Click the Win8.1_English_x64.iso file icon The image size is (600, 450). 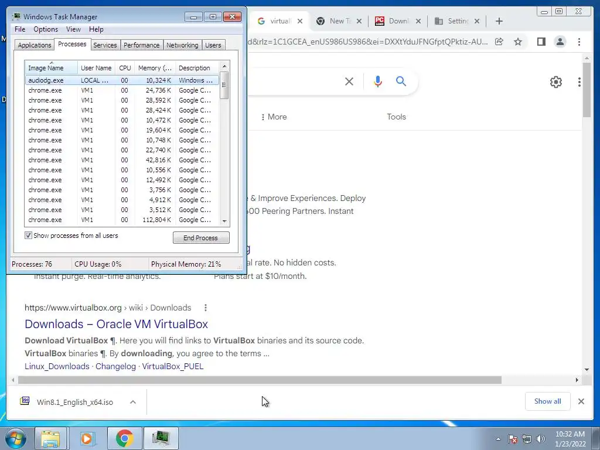click(x=25, y=401)
